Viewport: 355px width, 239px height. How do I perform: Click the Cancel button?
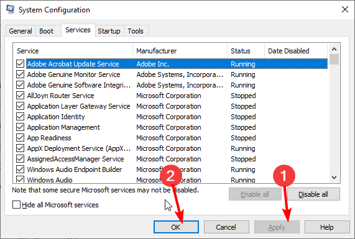coord(226,227)
